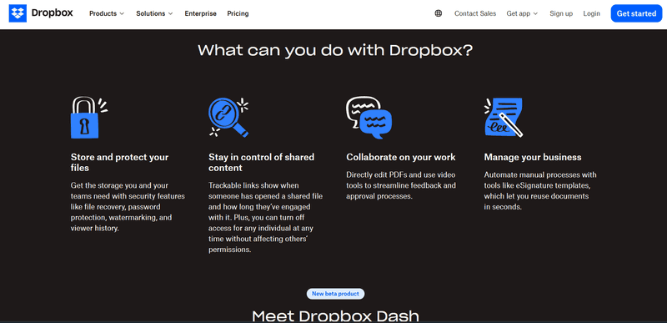Expand the Solutions dropdown menu
667x323 pixels.
pos(154,13)
